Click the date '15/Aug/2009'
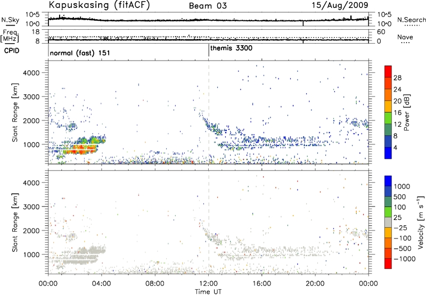 pos(340,5)
